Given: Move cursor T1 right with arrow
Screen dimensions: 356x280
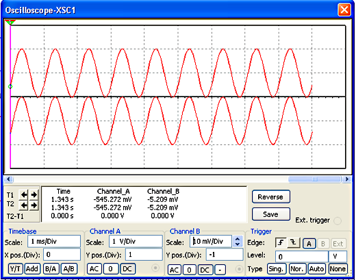Looking at the screenshot, I should [34, 194].
